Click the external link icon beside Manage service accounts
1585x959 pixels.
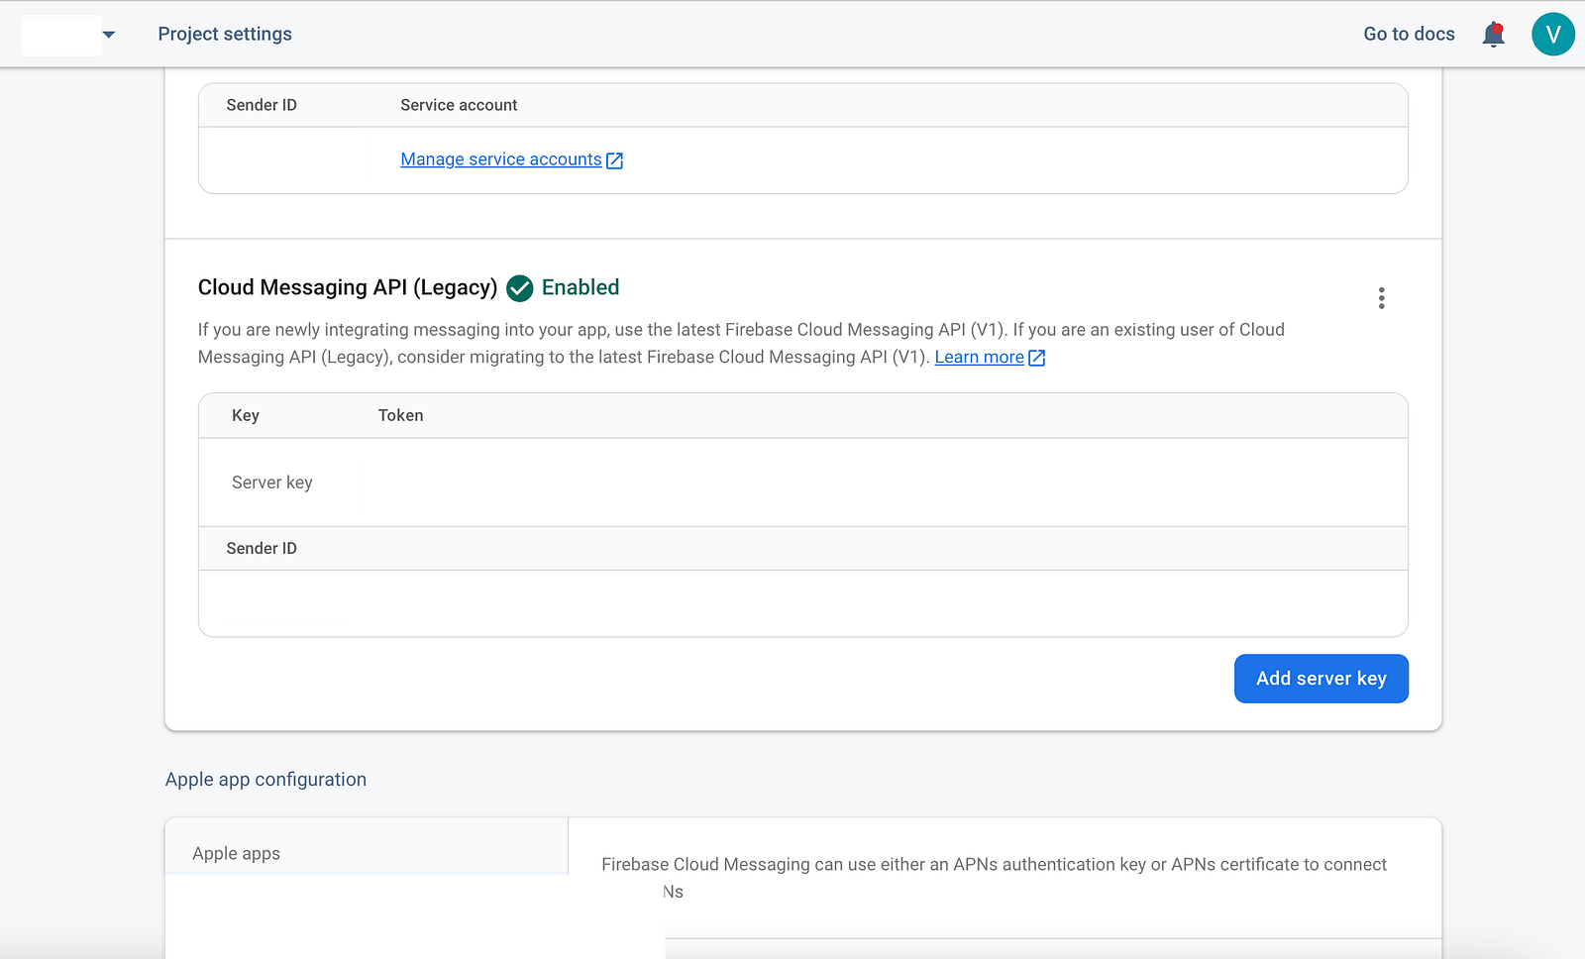(614, 160)
